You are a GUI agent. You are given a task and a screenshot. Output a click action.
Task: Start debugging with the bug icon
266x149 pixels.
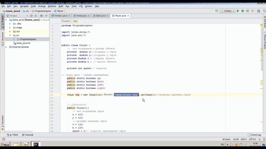(x=243, y=11)
